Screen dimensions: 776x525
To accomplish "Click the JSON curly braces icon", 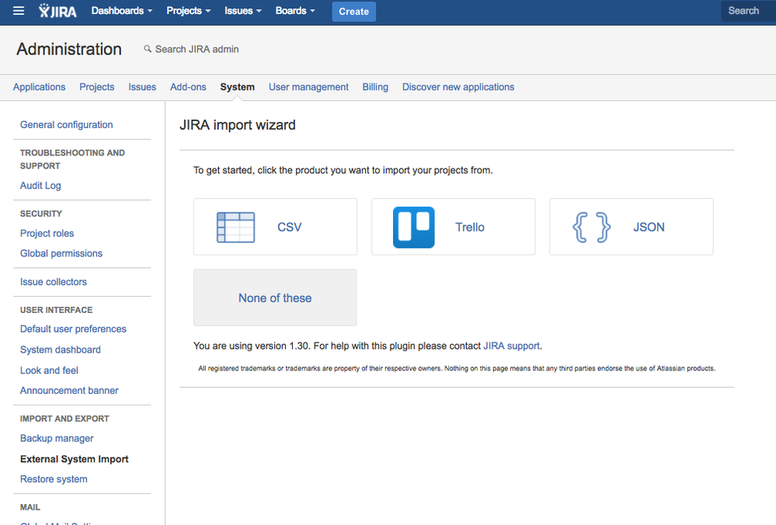I will click(x=591, y=227).
